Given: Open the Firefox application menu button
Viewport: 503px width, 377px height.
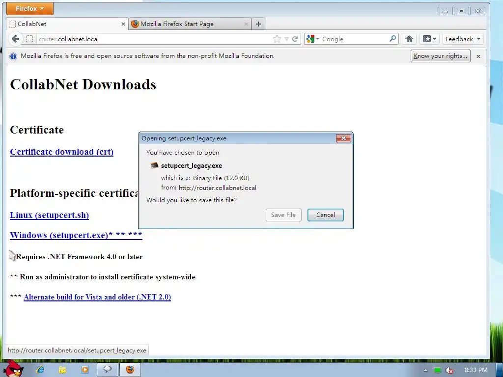Looking at the screenshot, I should point(30,9).
